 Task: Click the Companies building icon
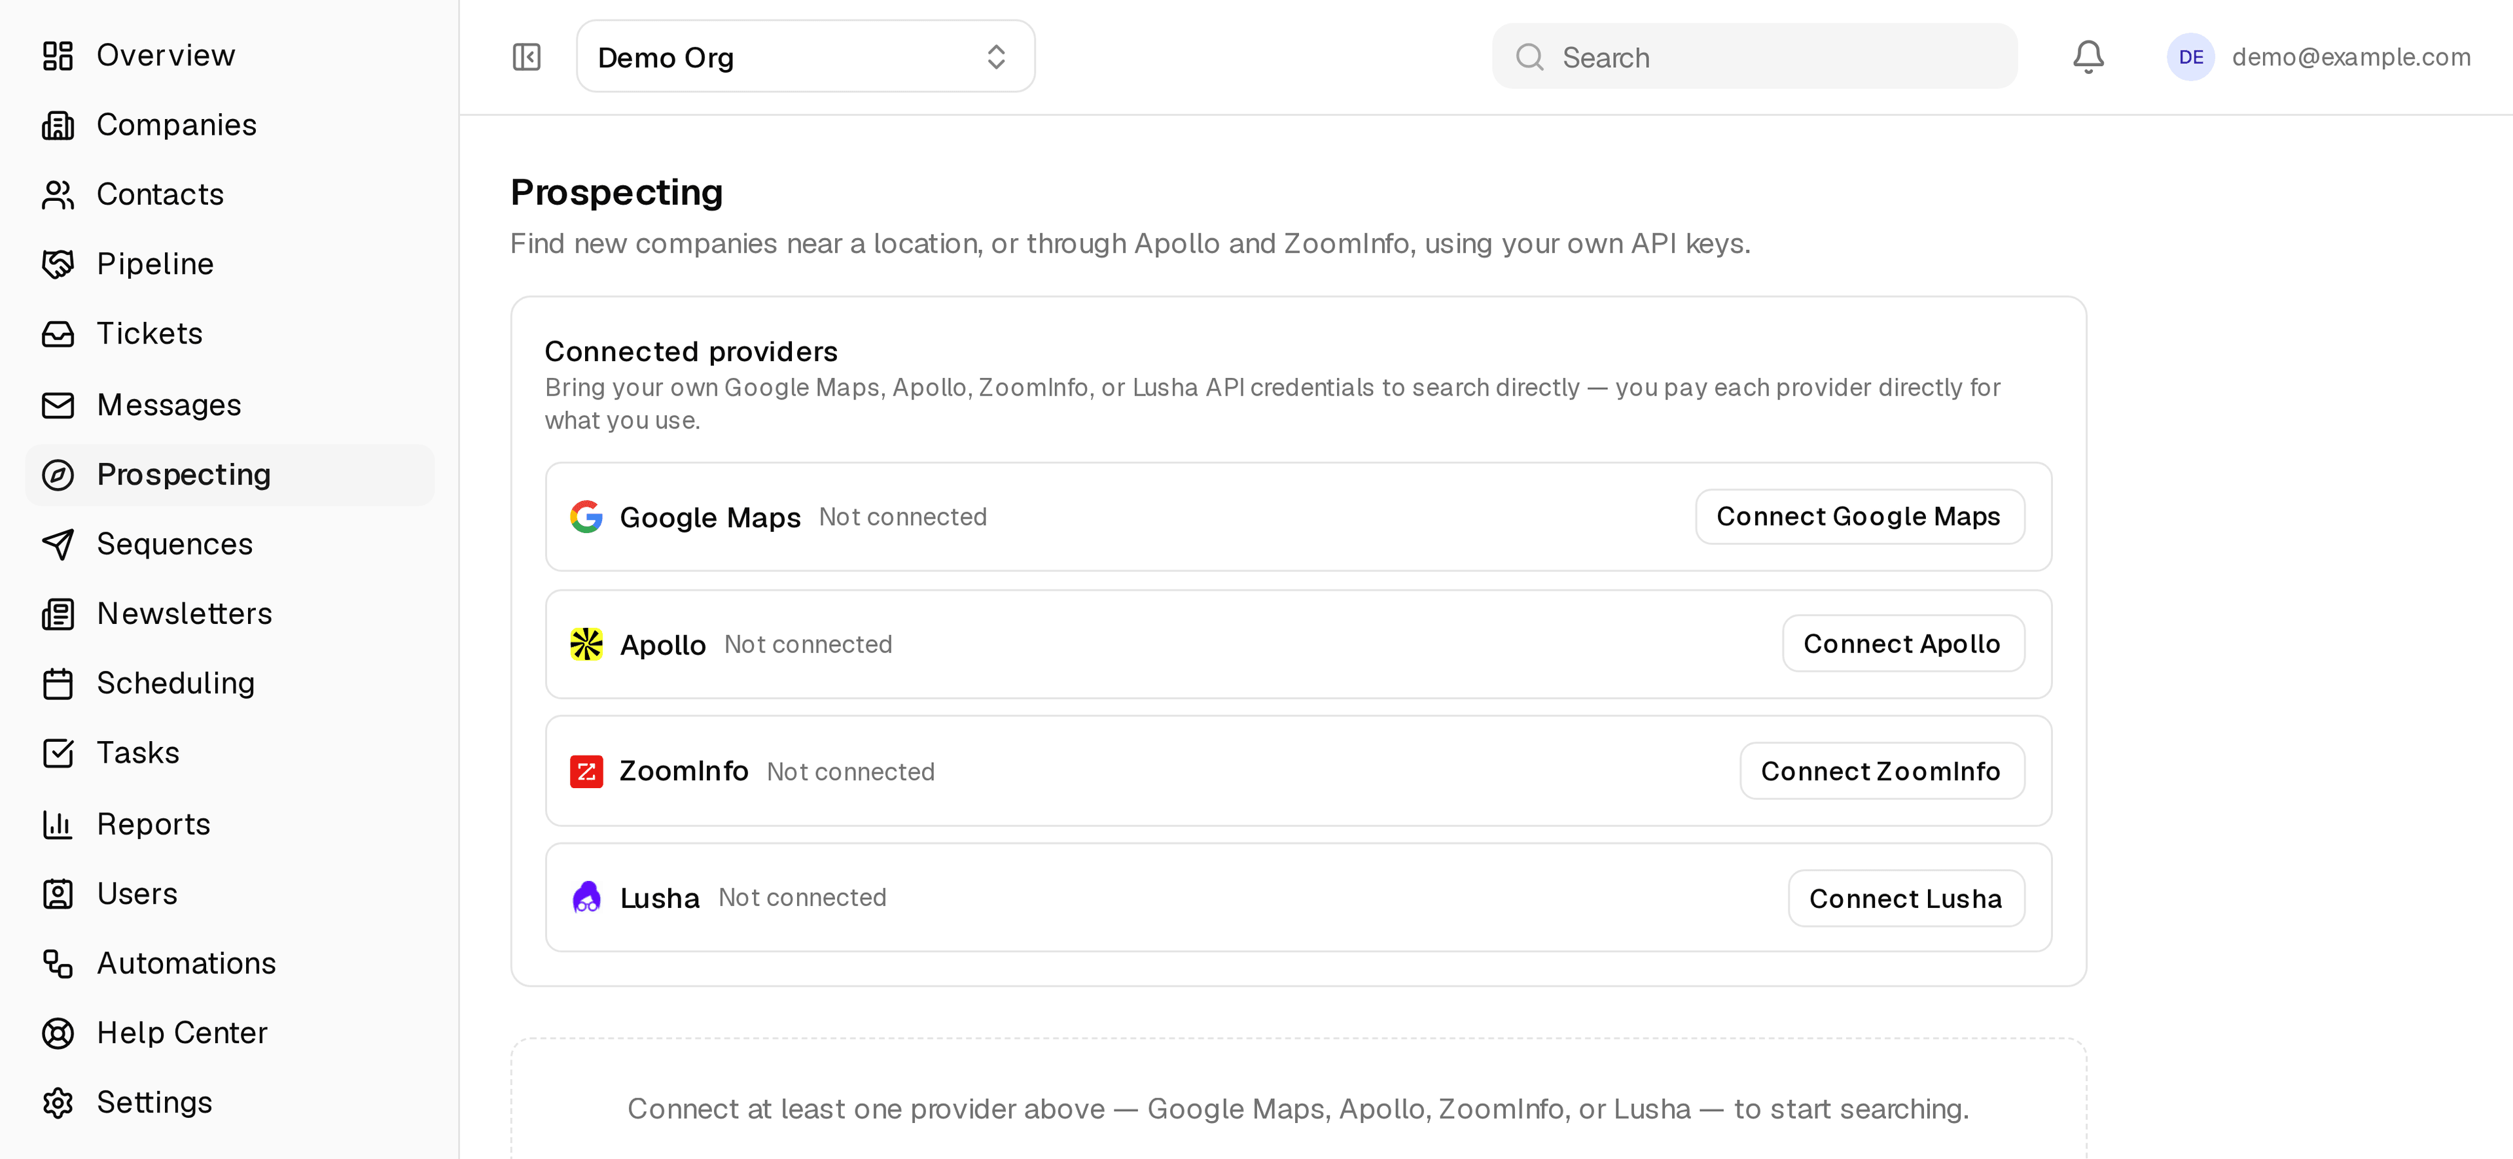pos(58,125)
